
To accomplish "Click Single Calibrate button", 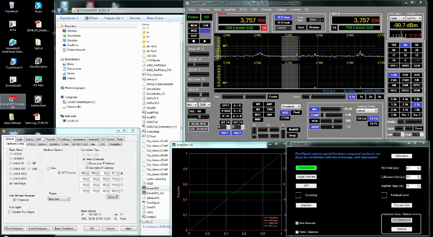I will coord(306,177).
